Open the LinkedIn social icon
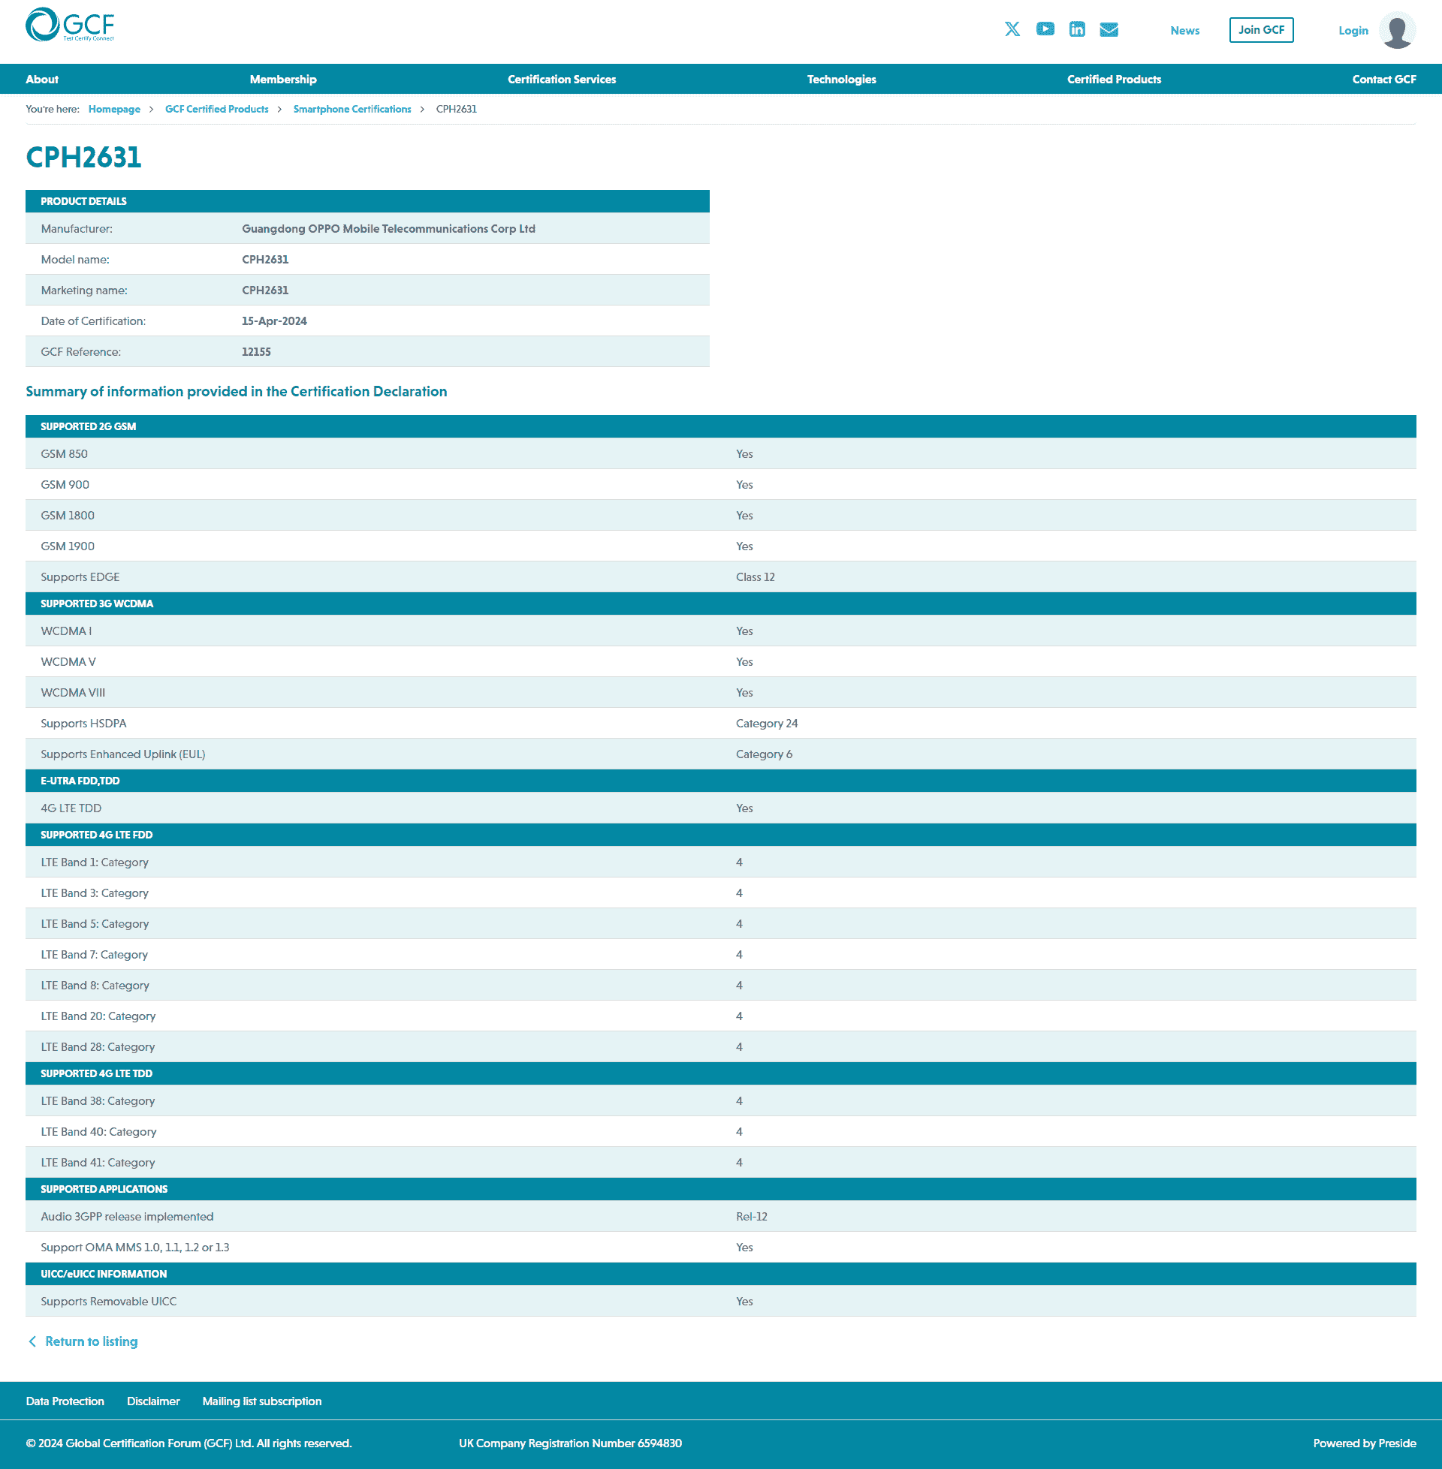Viewport: 1442px width, 1469px height. (x=1076, y=29)
